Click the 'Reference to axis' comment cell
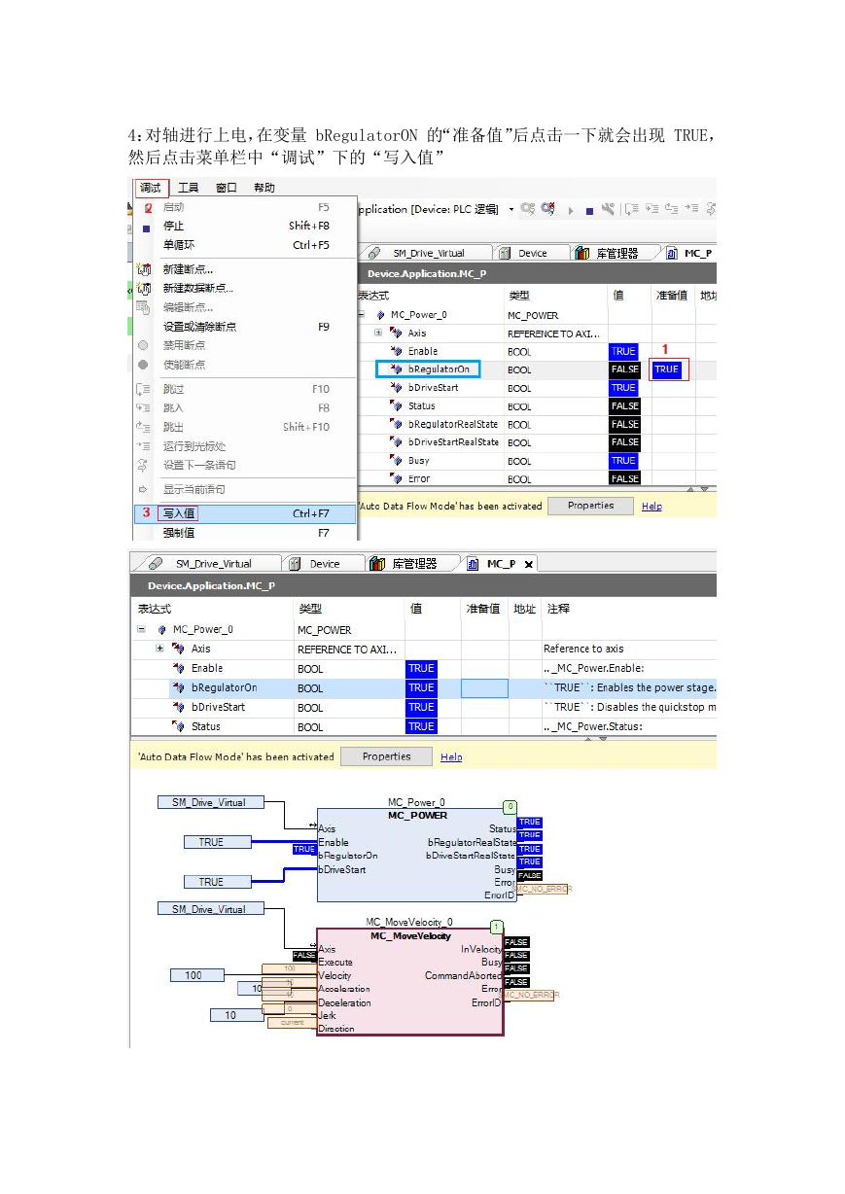Screen dimensions: 845x1194 [x=583, y=649]
